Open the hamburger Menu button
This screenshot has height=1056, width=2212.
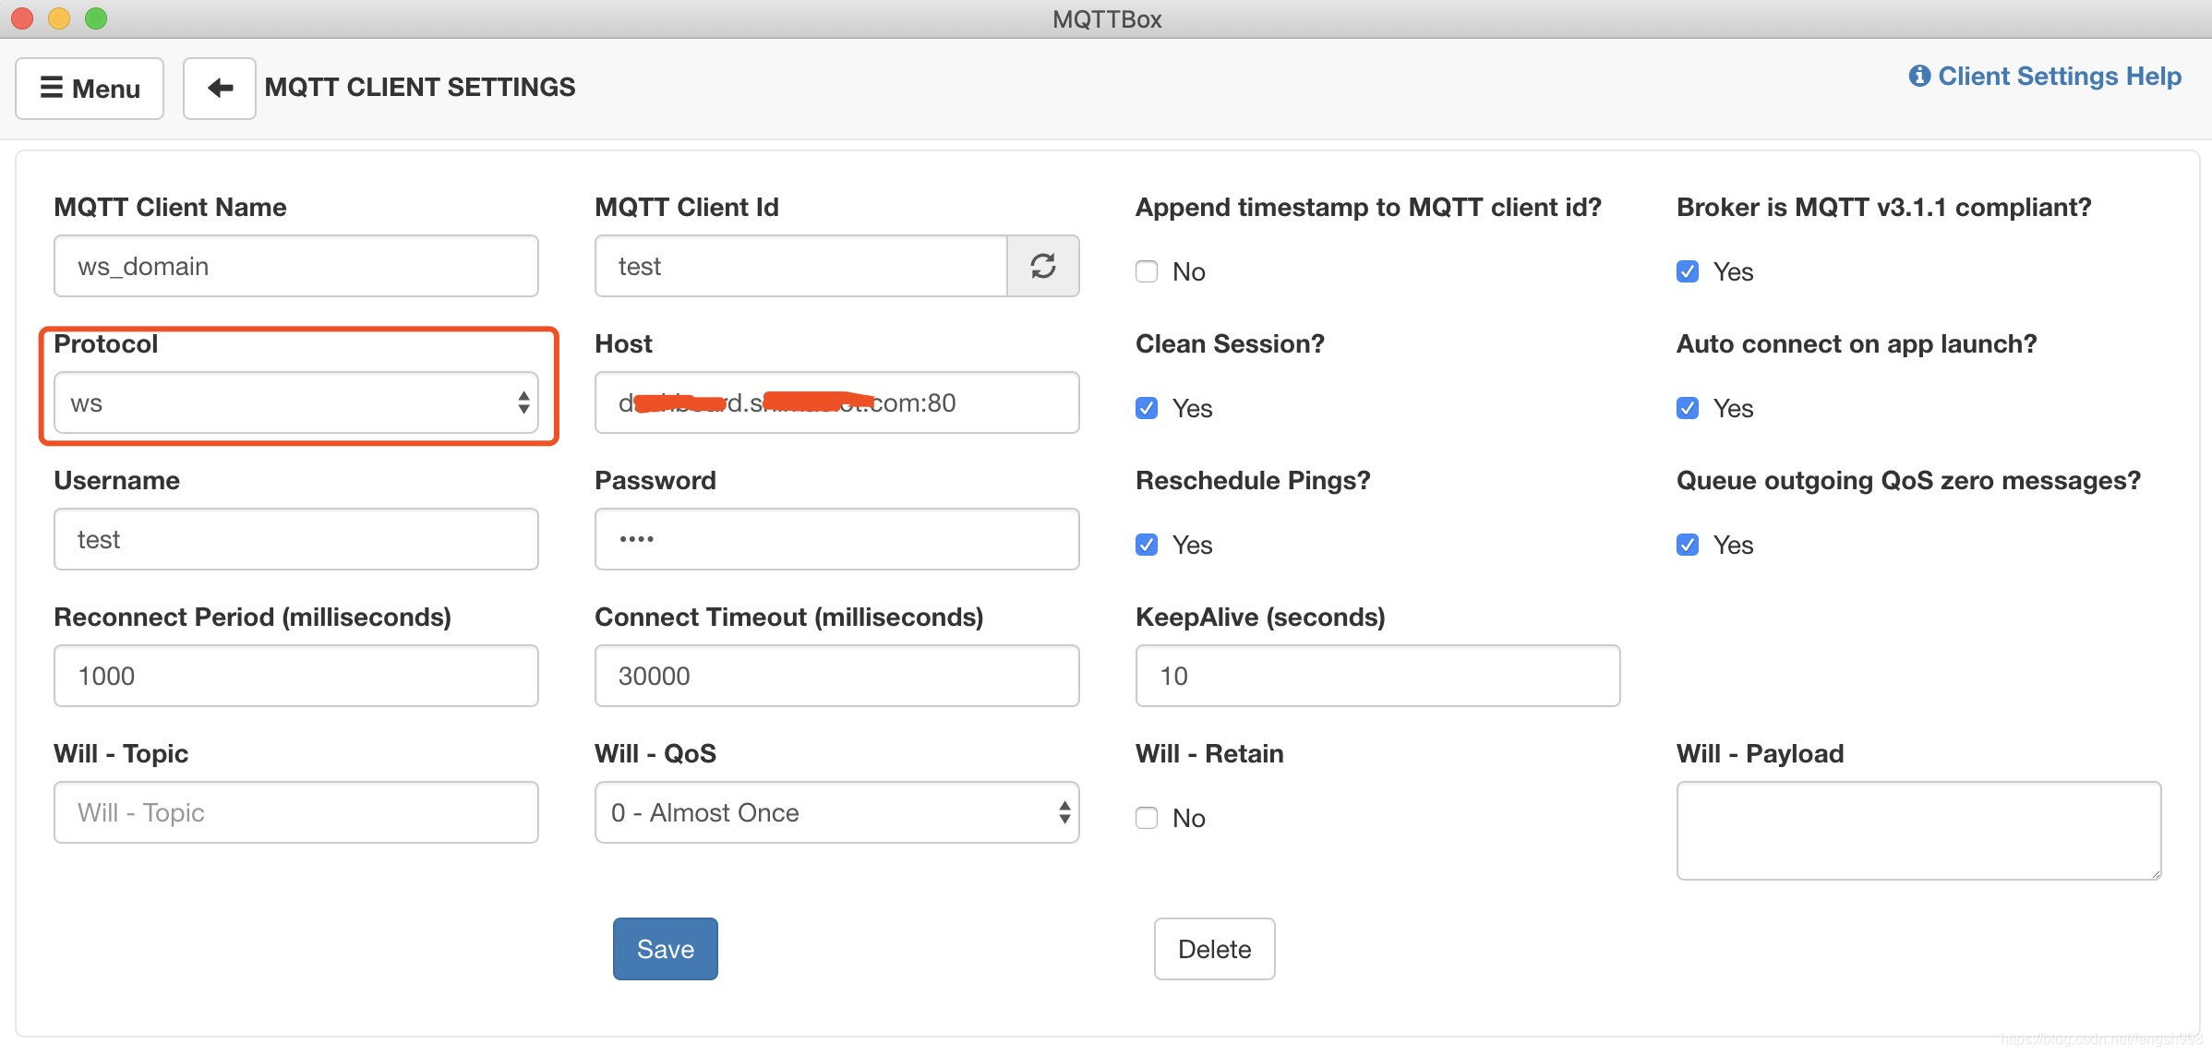click(90, 88)
